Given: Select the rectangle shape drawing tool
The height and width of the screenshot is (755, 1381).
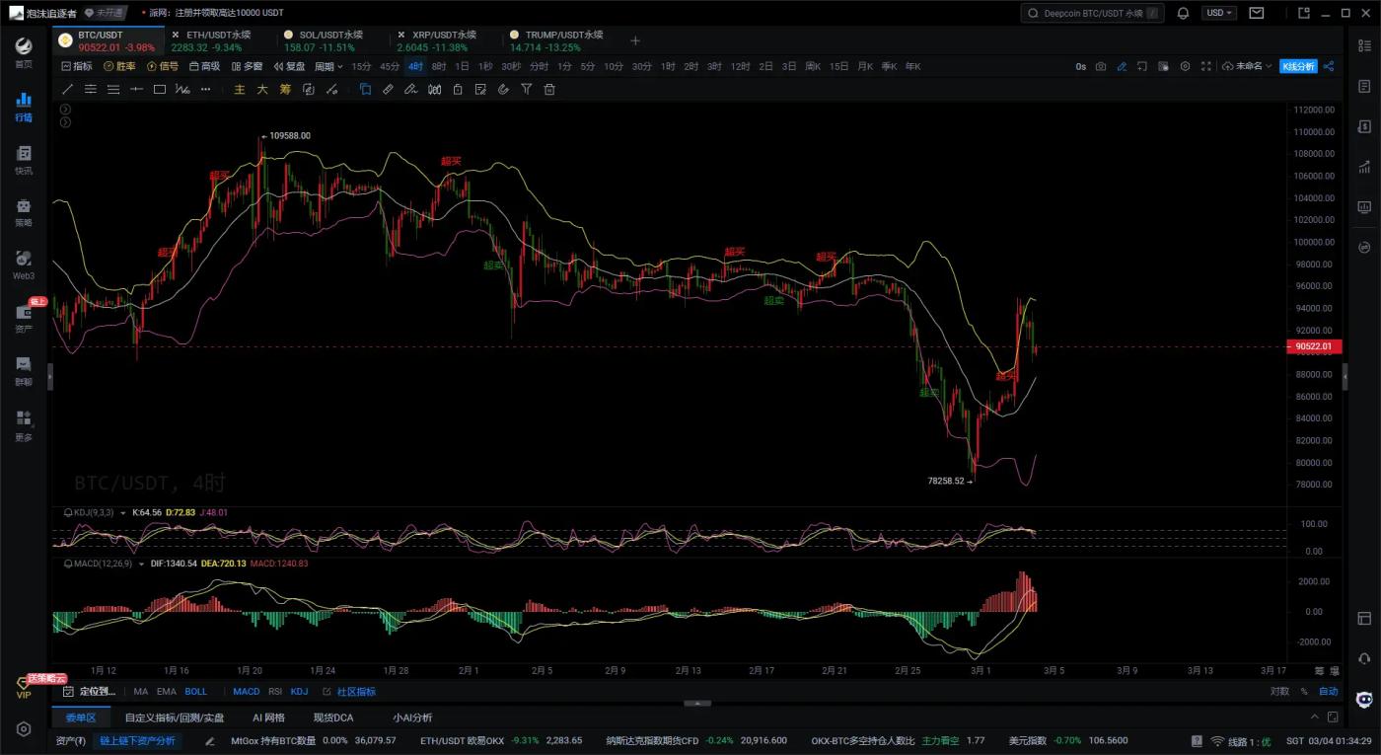Looking at the screenshot, I should 159,89.
